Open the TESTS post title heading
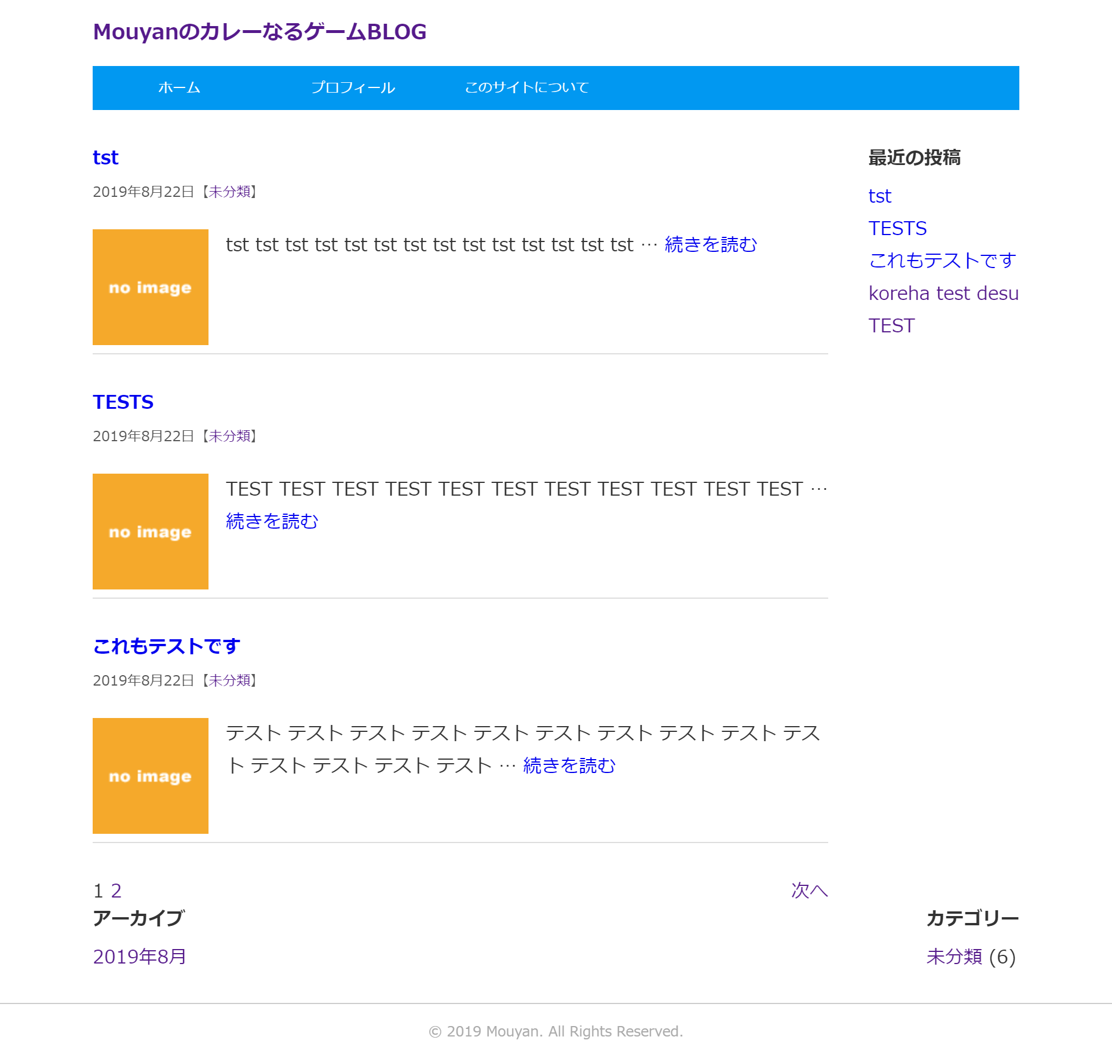The height and width of the screenshot is (1055, 1112). click(x=123, y=402)
